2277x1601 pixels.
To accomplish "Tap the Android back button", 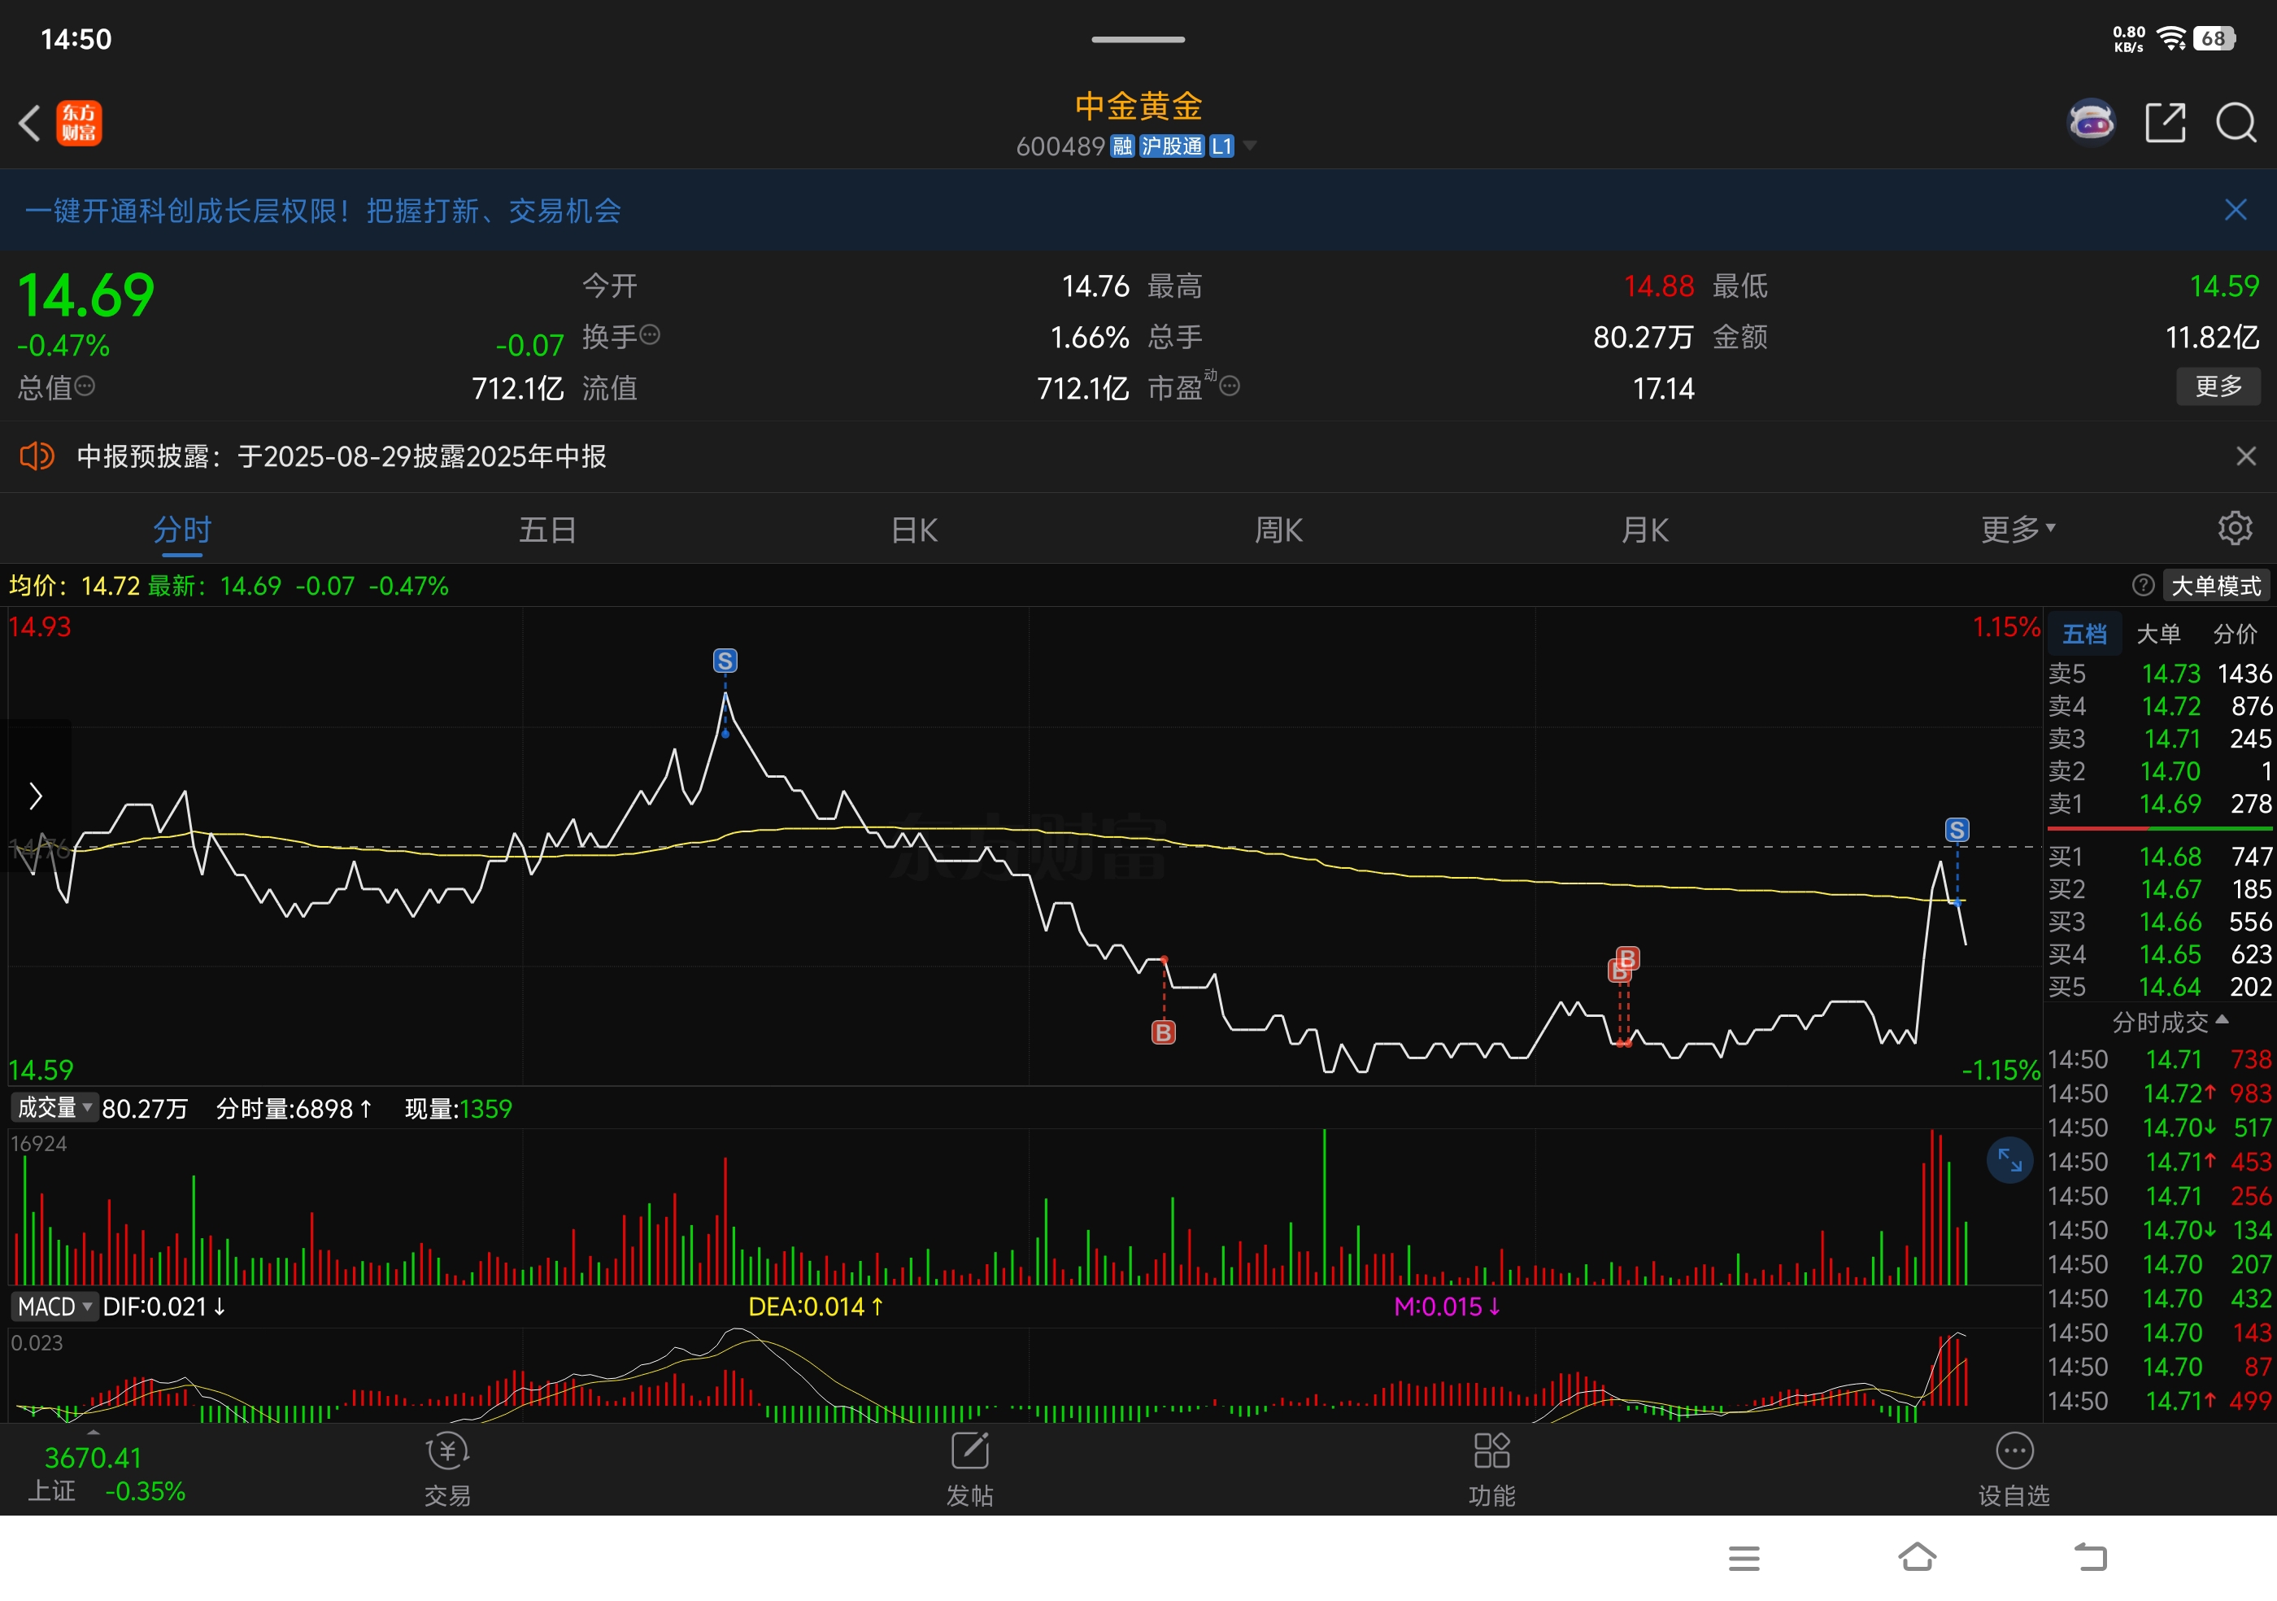I will click(2091, 1557).
